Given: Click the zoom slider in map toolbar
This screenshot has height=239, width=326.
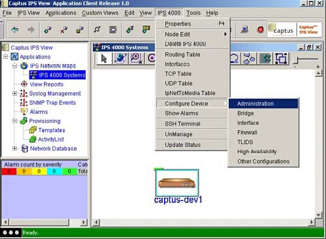Looking at the screenshot, I should [306, 59].
